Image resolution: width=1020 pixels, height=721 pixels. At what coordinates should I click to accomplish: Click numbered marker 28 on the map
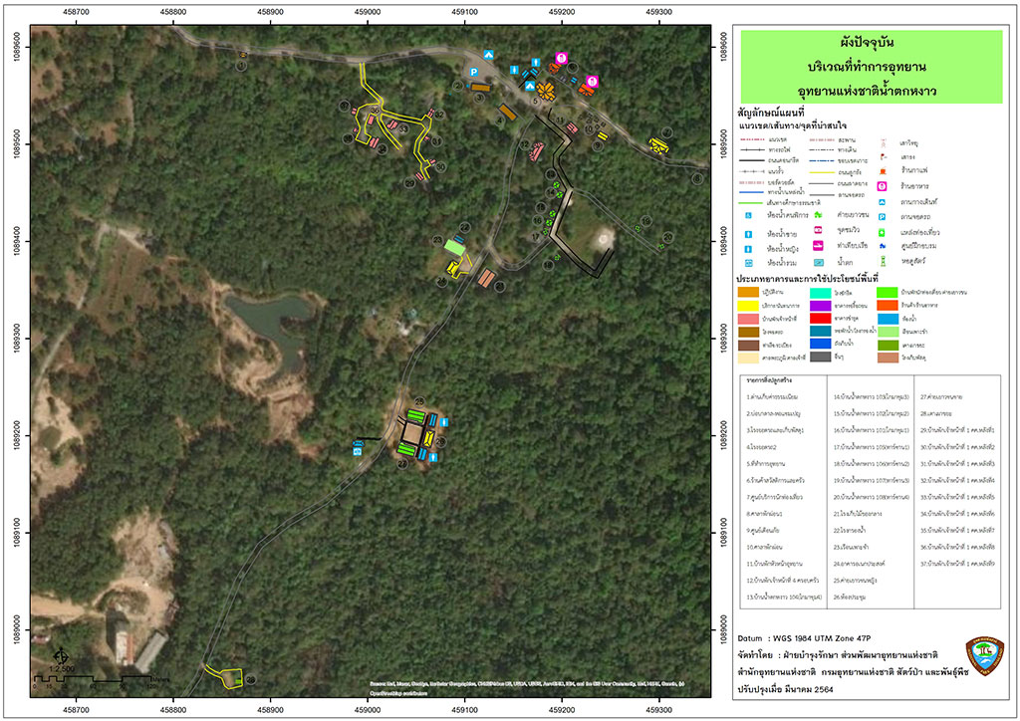(x=251, y=679)
